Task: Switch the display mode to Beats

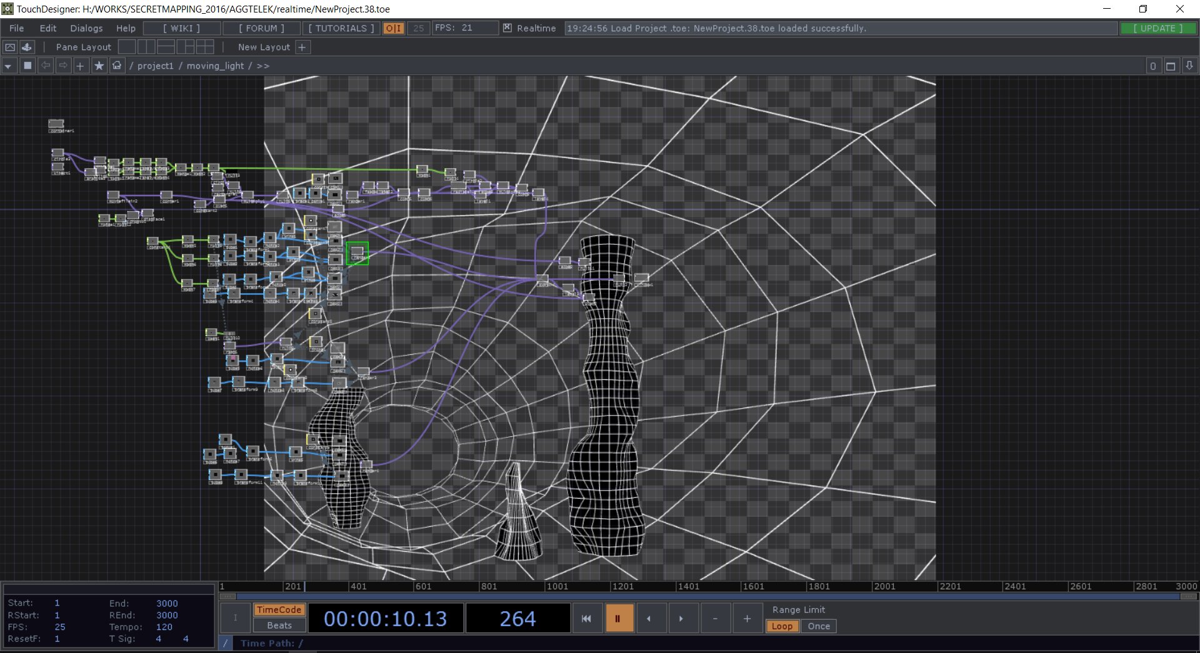Action: coord(279,625)
